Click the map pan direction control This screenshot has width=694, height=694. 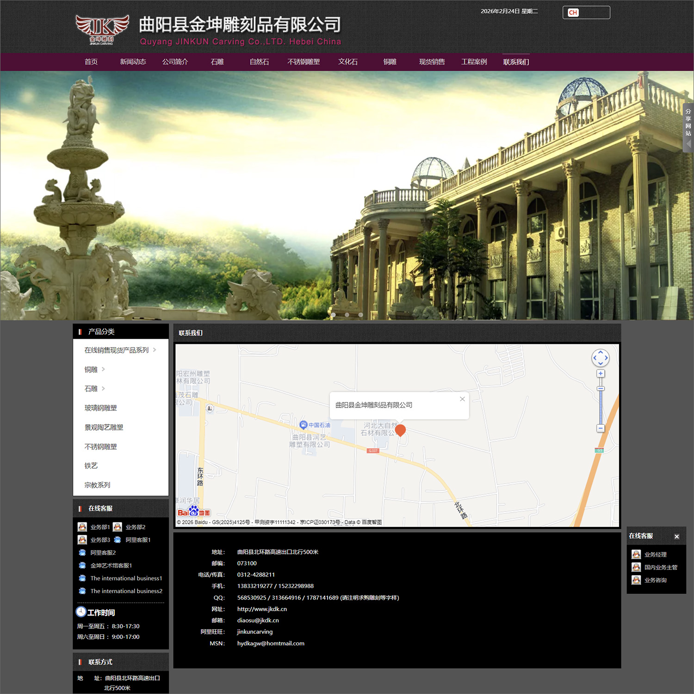[600, 358]
